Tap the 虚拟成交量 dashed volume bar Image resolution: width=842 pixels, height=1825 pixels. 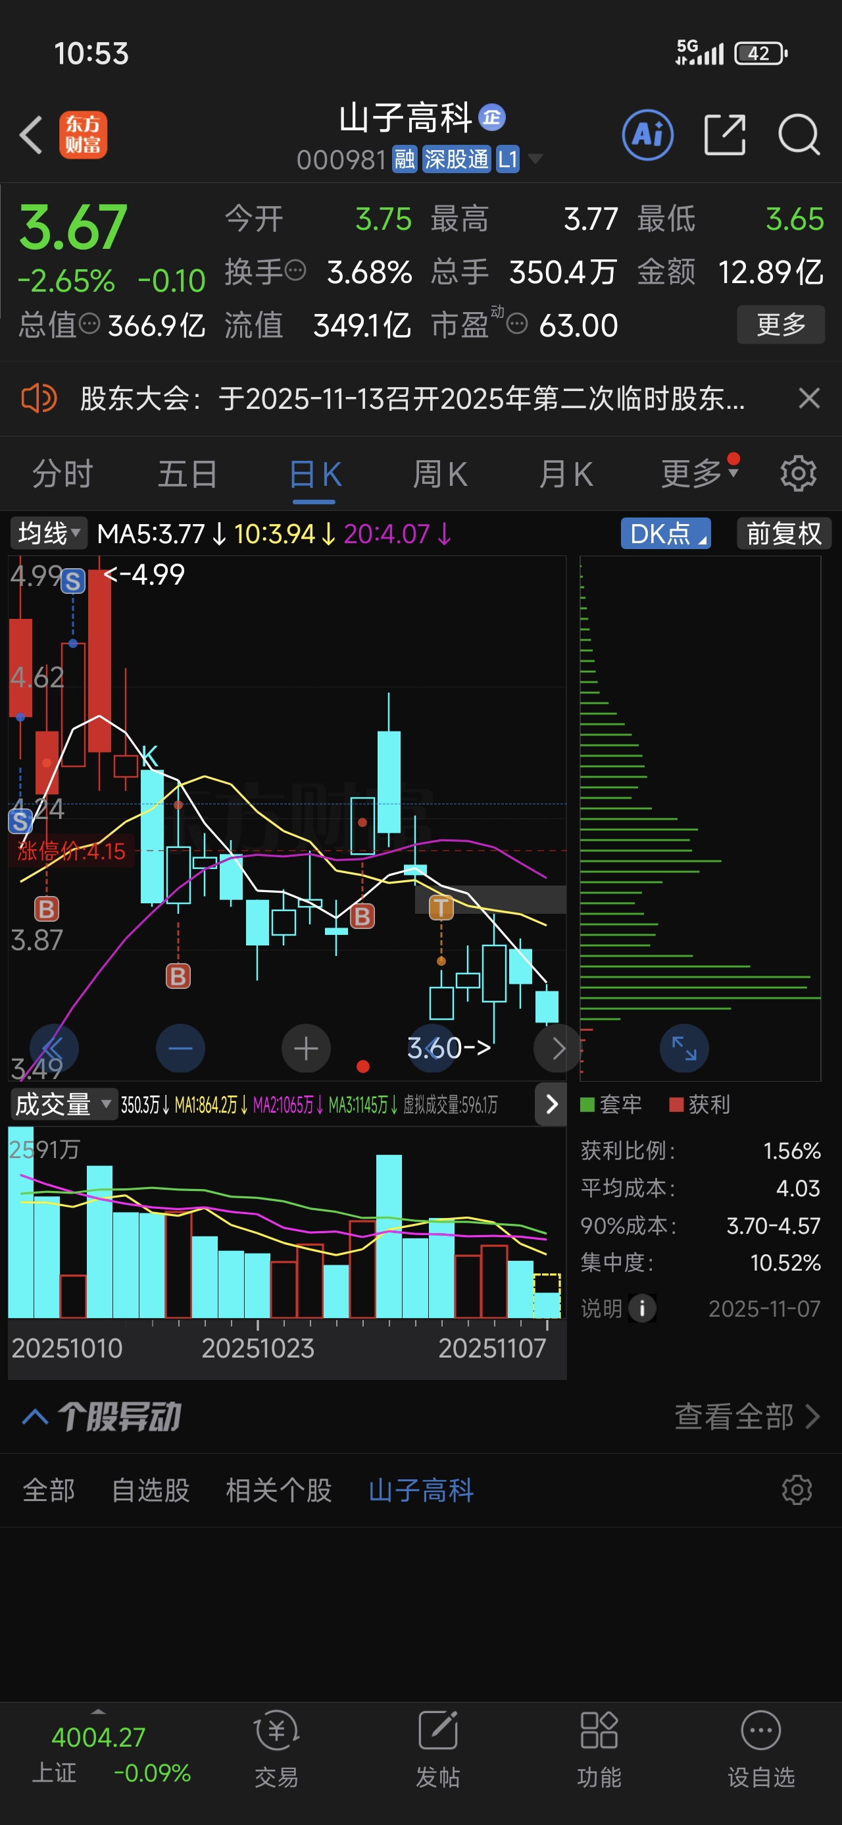pyautogui.click(x=546, y=1296)
